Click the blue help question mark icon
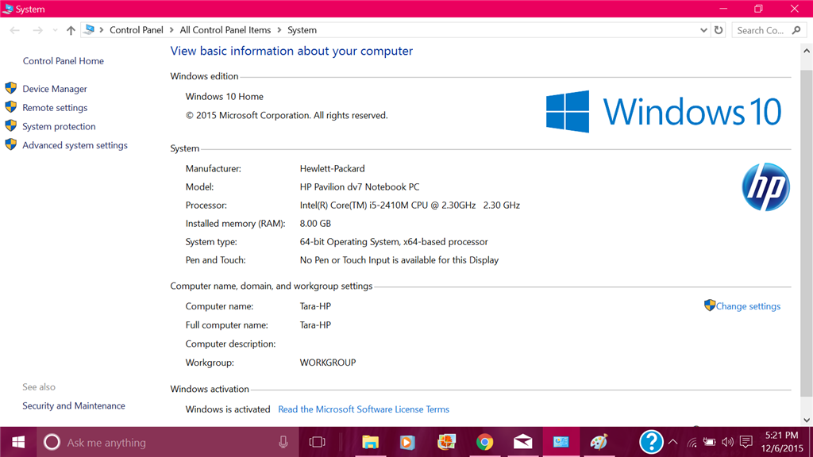The height and width of the screenshot is (457, 813). pyautogui.click(x=651, y=442)
